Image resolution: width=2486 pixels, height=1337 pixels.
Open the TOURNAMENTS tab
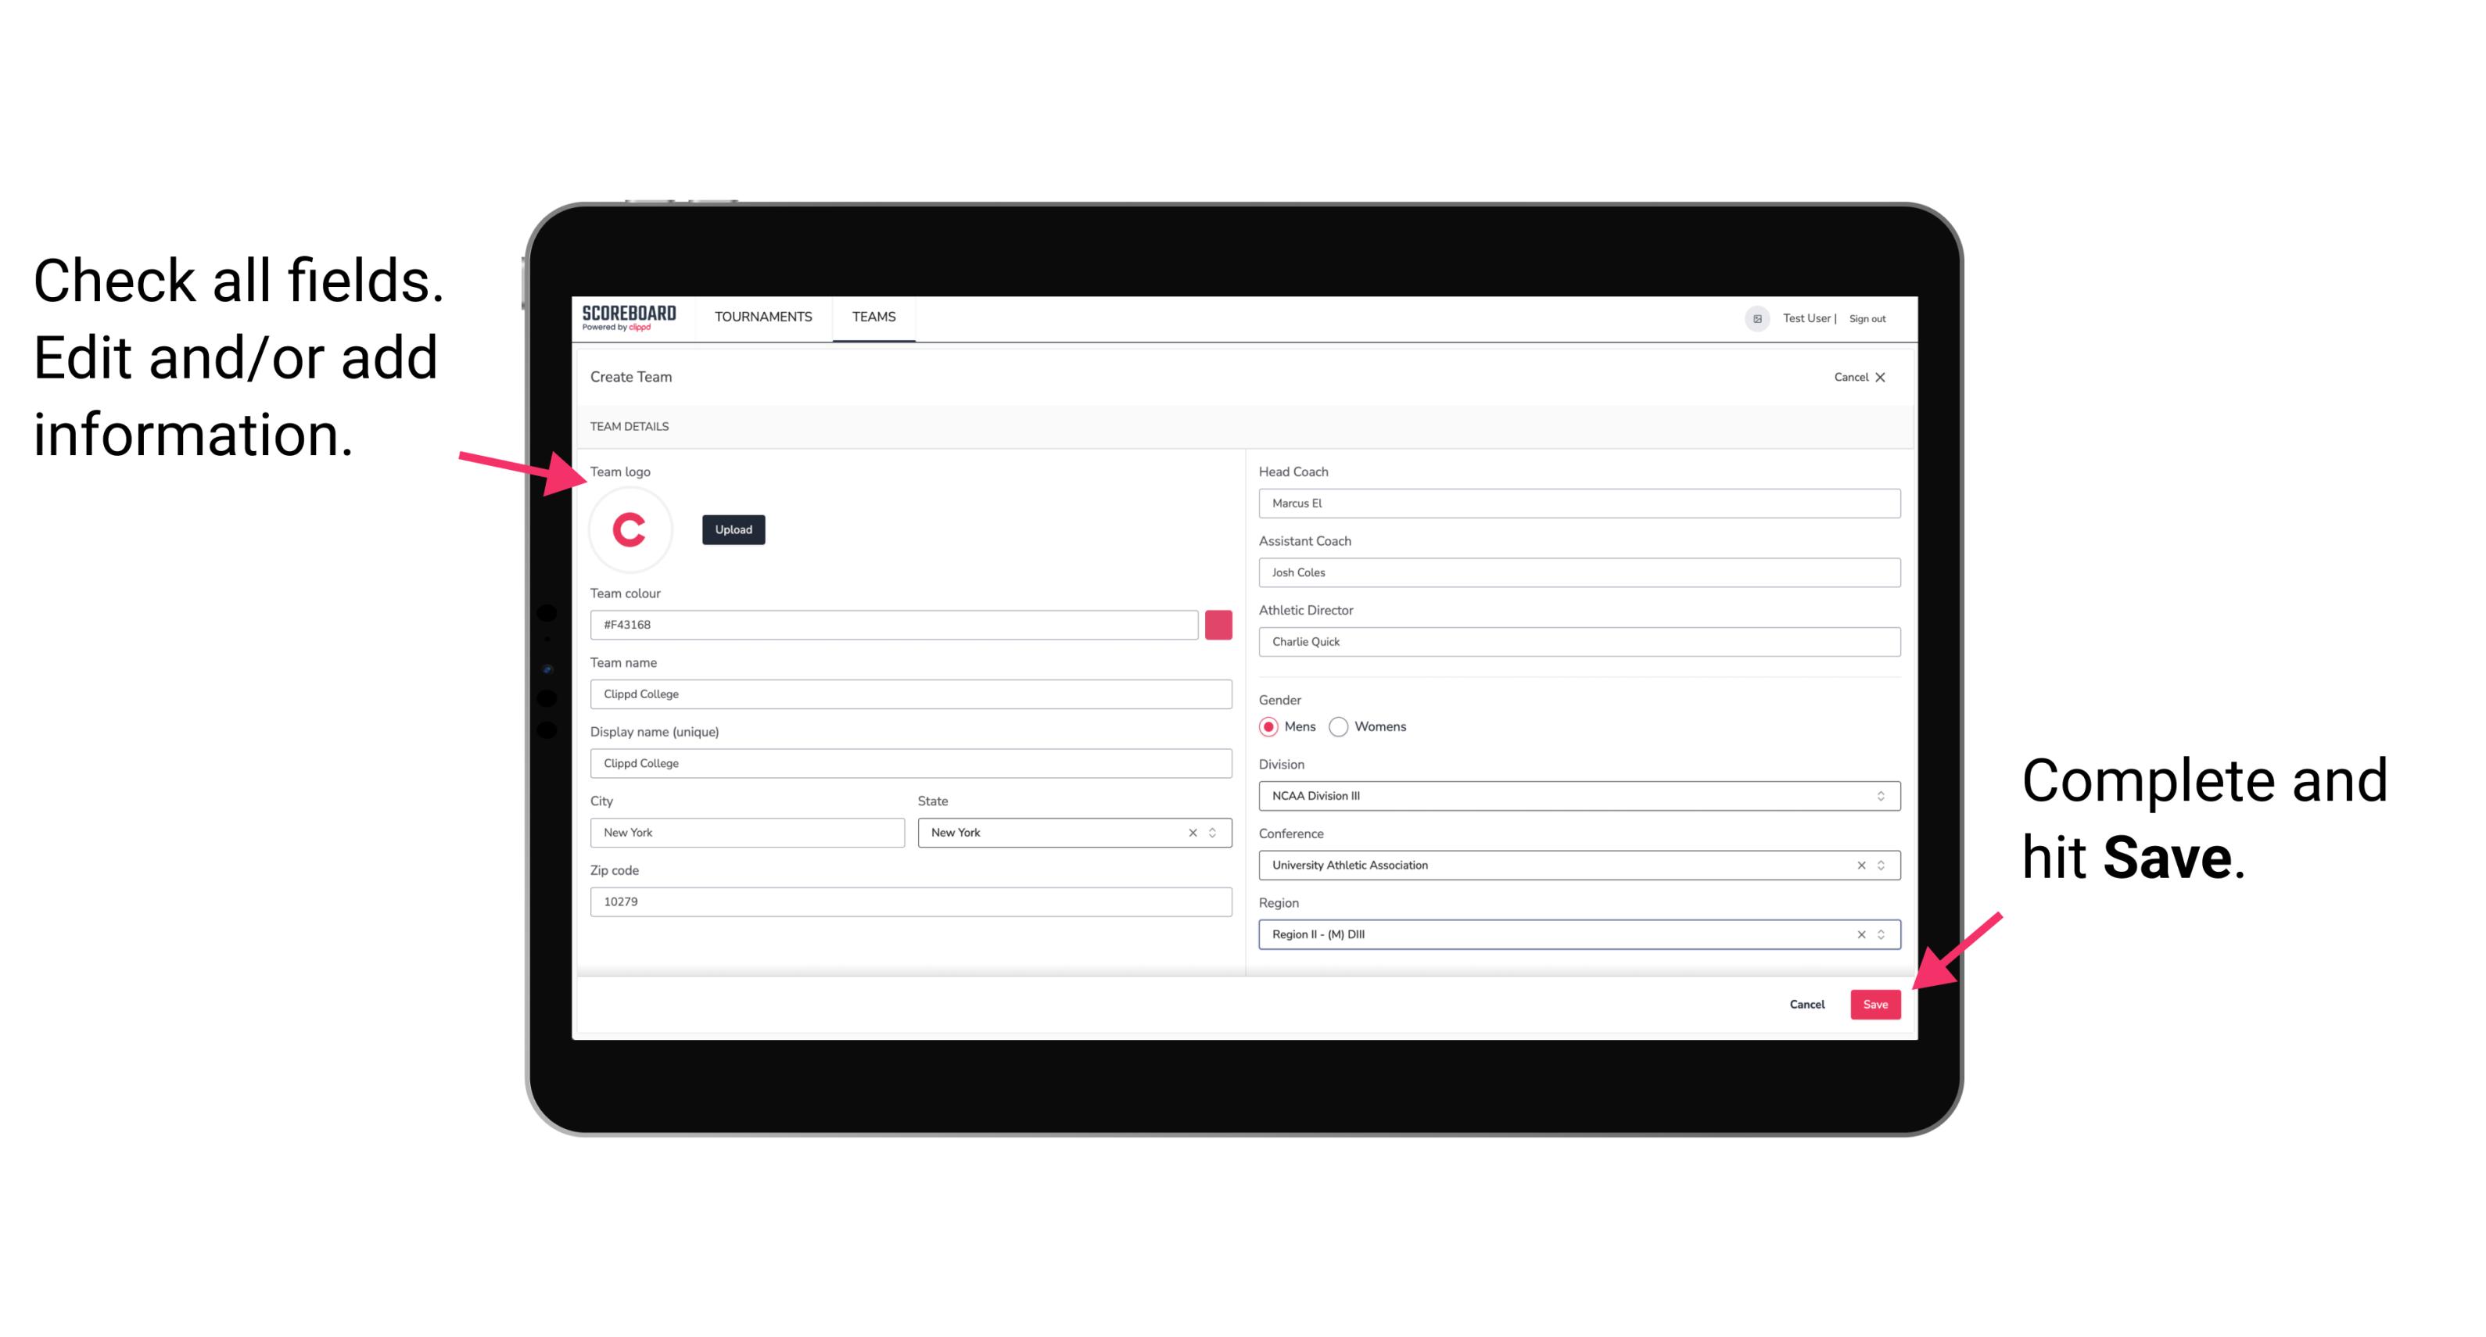point(764,317)
